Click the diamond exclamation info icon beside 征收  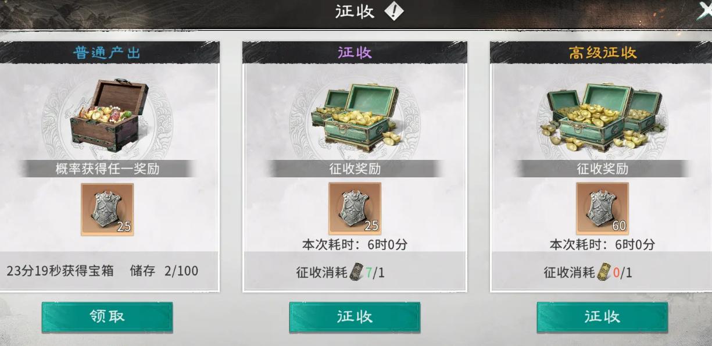pos(394,11)
